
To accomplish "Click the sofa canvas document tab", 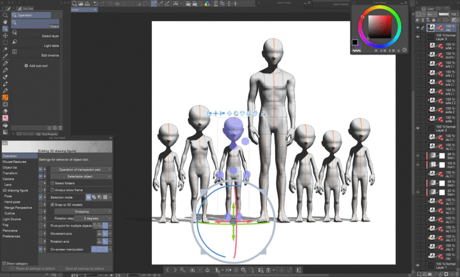I will coord(84,10).
